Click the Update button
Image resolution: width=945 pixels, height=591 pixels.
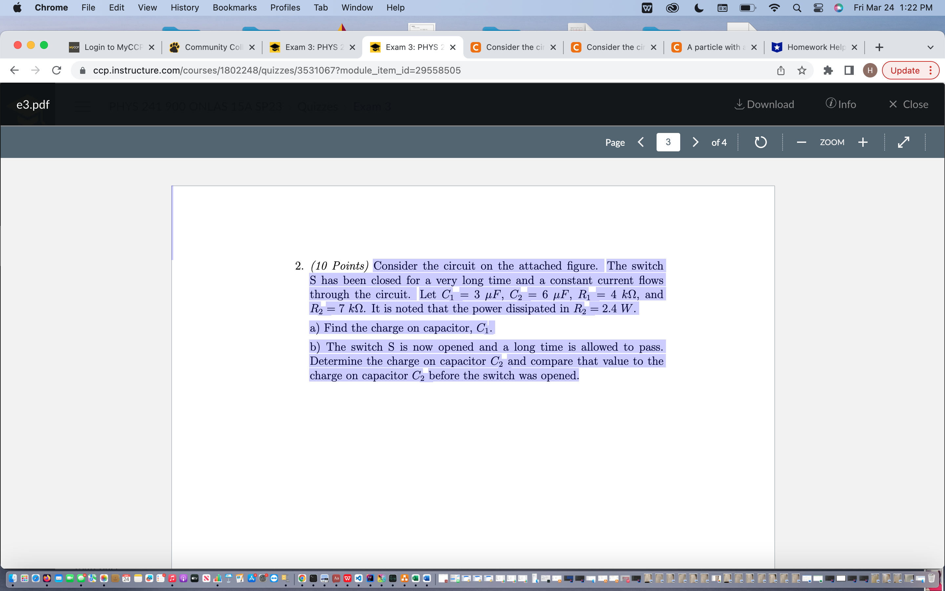click(905, 70)
